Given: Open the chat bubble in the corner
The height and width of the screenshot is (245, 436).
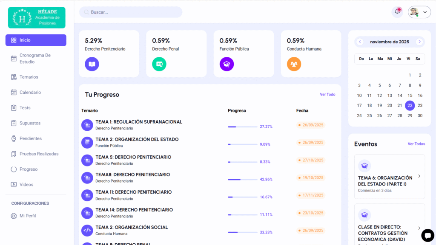Looking at the screenshot, I should (x=428, y=235).
